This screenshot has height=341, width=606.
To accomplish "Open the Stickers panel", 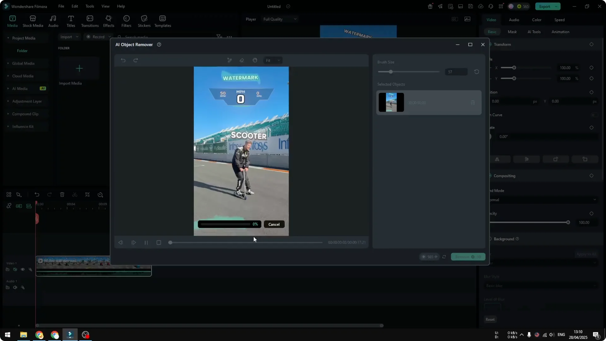I will 144,21.
